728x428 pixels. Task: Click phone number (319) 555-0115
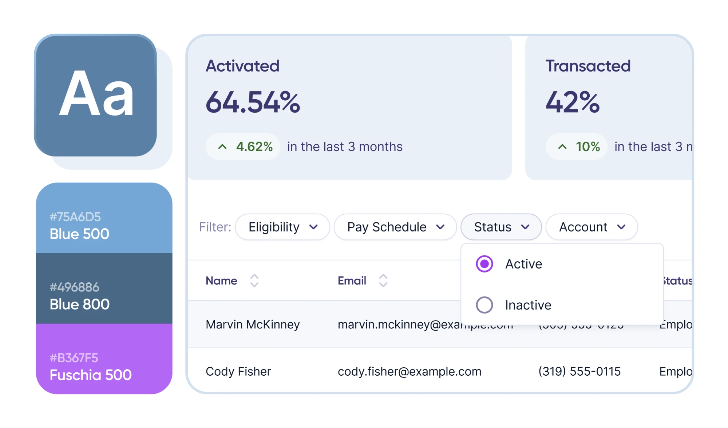pos(579,371)
